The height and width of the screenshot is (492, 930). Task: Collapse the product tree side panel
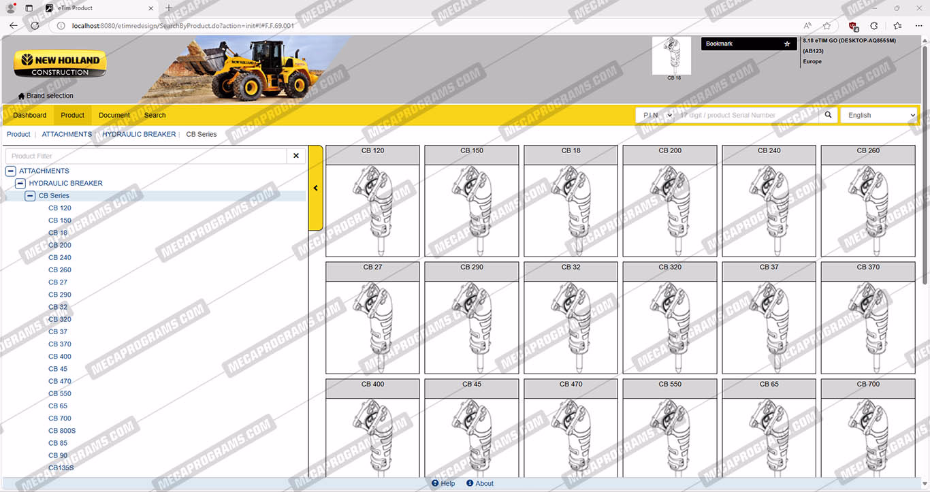coord(316,188)
